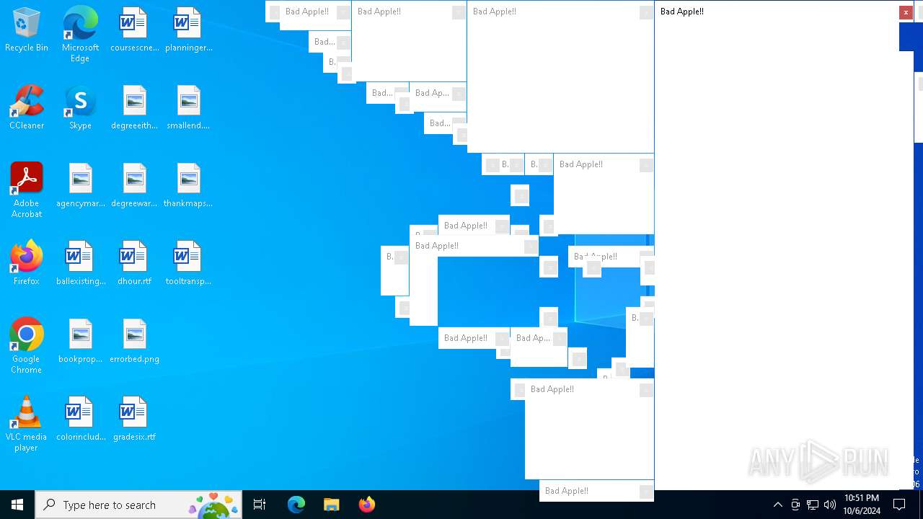
Task: Show hidden system tray icons
Action: tap(777, 505)
